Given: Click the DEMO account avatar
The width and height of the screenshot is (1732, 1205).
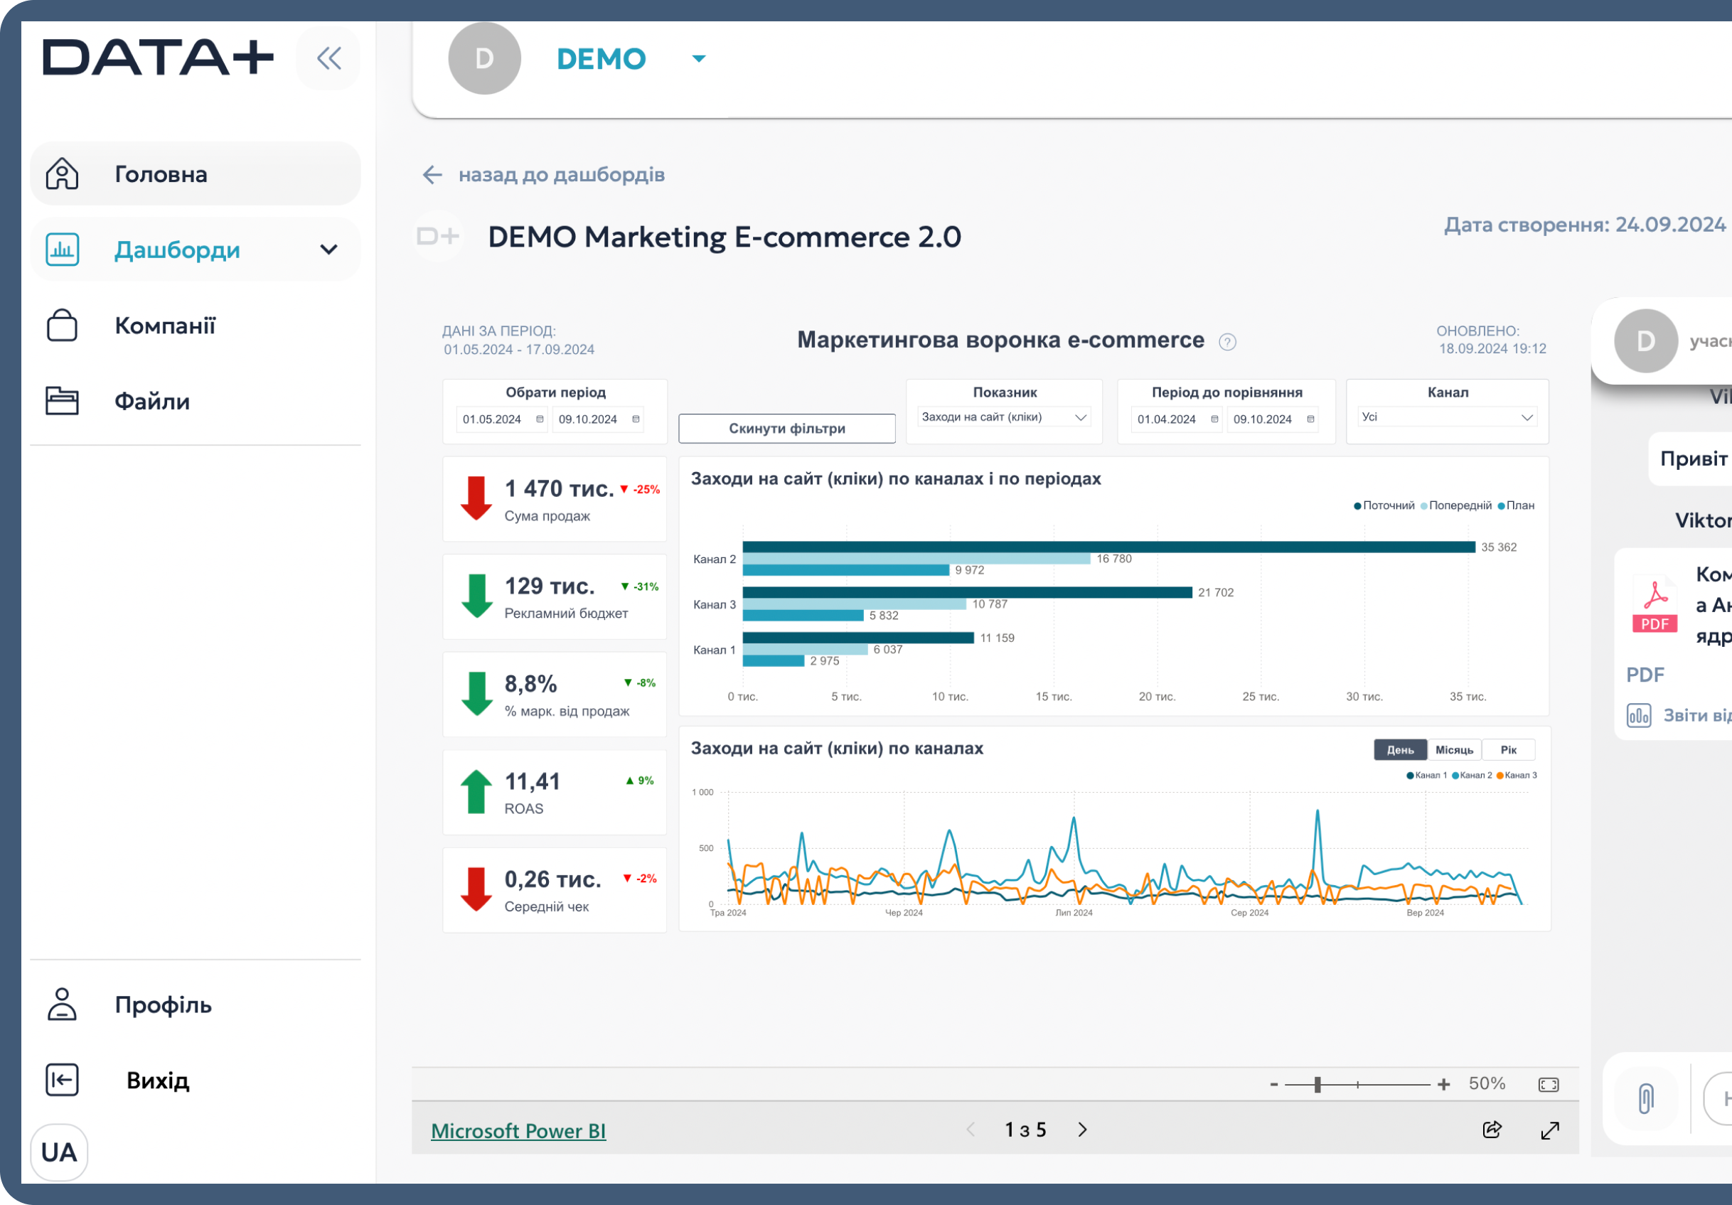Looking at the screenshot, I should [484, 58].
